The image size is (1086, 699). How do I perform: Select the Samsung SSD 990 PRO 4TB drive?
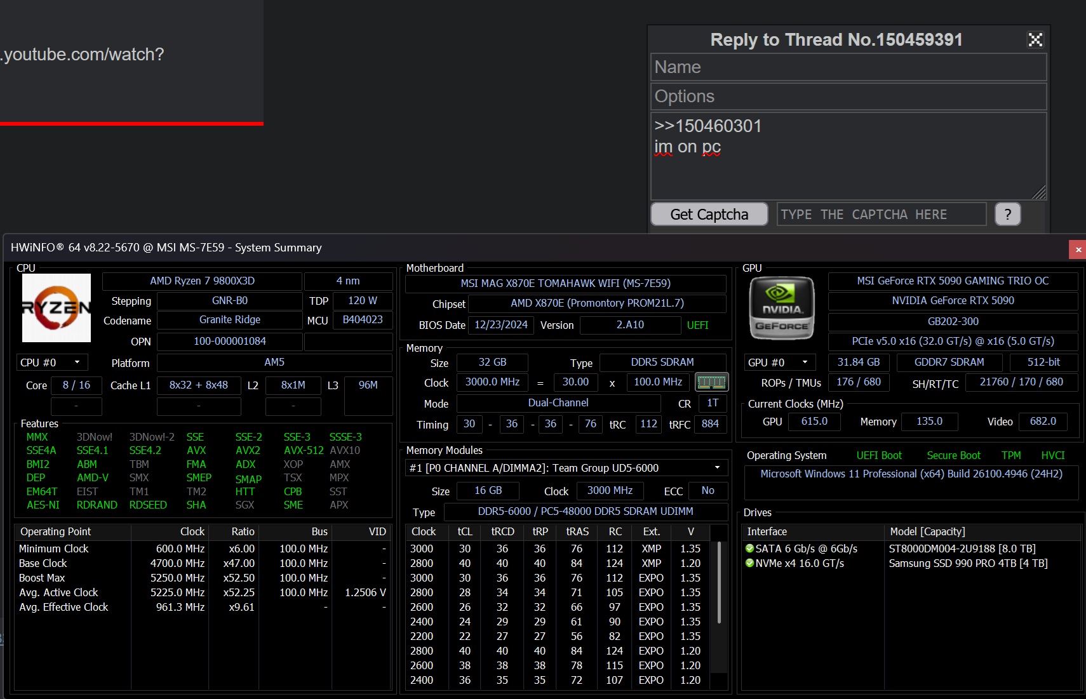coord(912,563)
